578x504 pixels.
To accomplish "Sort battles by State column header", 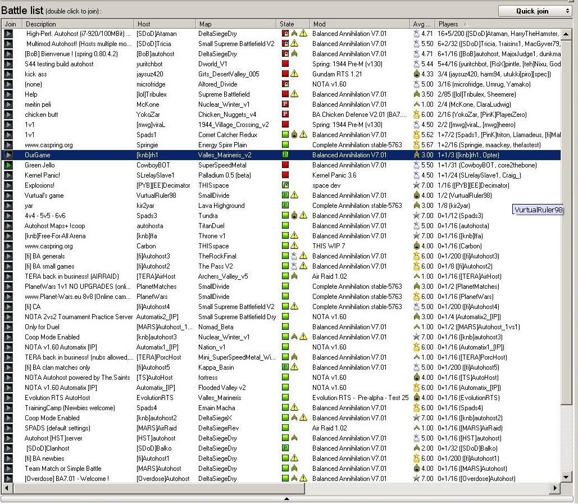I will 293,24.
